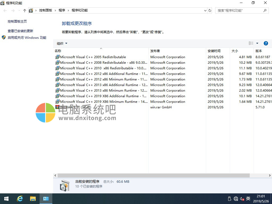This screenshot has height=204, width=272.
Task: Expand the address bar history dropdown
Action: [x=205, y=11]
